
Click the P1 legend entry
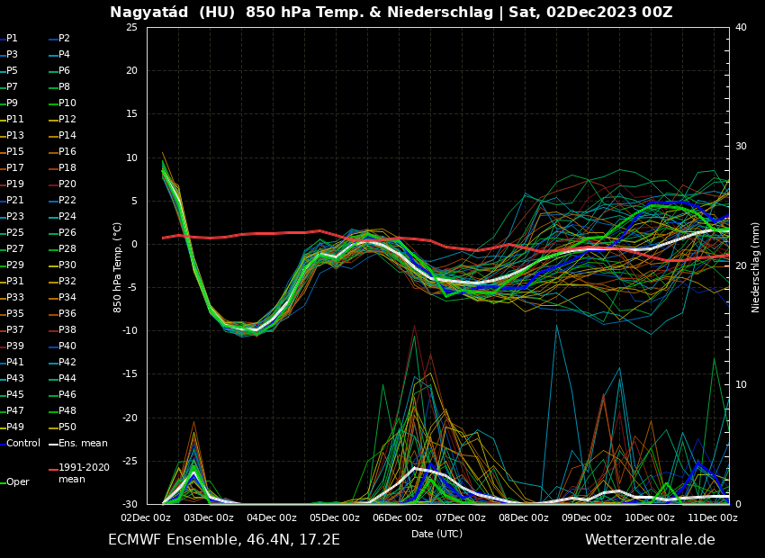click(x=12, y=39)
